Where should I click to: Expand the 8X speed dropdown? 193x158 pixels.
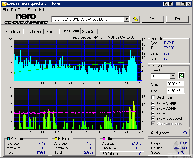(x=173, y=76)
